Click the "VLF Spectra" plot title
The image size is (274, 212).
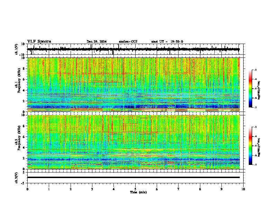(39, 42)
